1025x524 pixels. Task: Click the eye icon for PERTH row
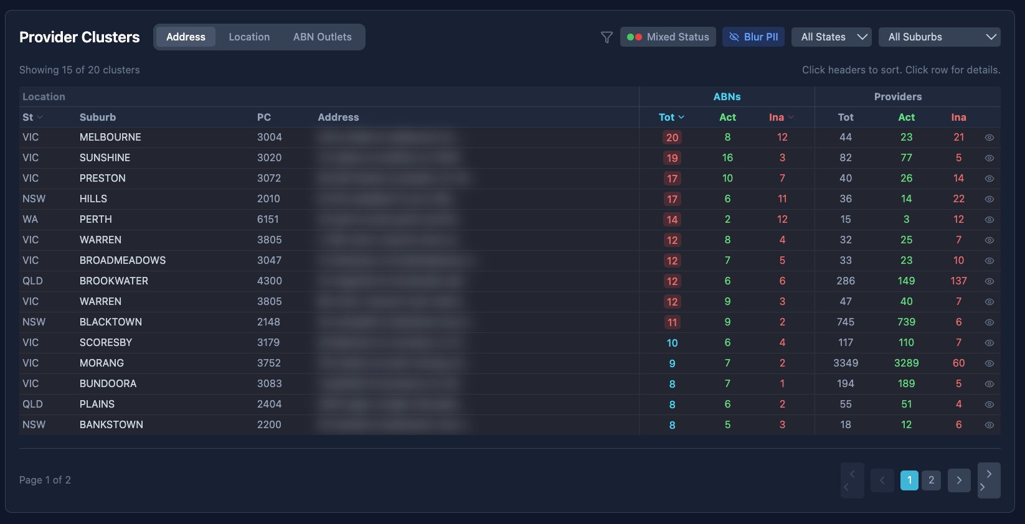(990, 220)
